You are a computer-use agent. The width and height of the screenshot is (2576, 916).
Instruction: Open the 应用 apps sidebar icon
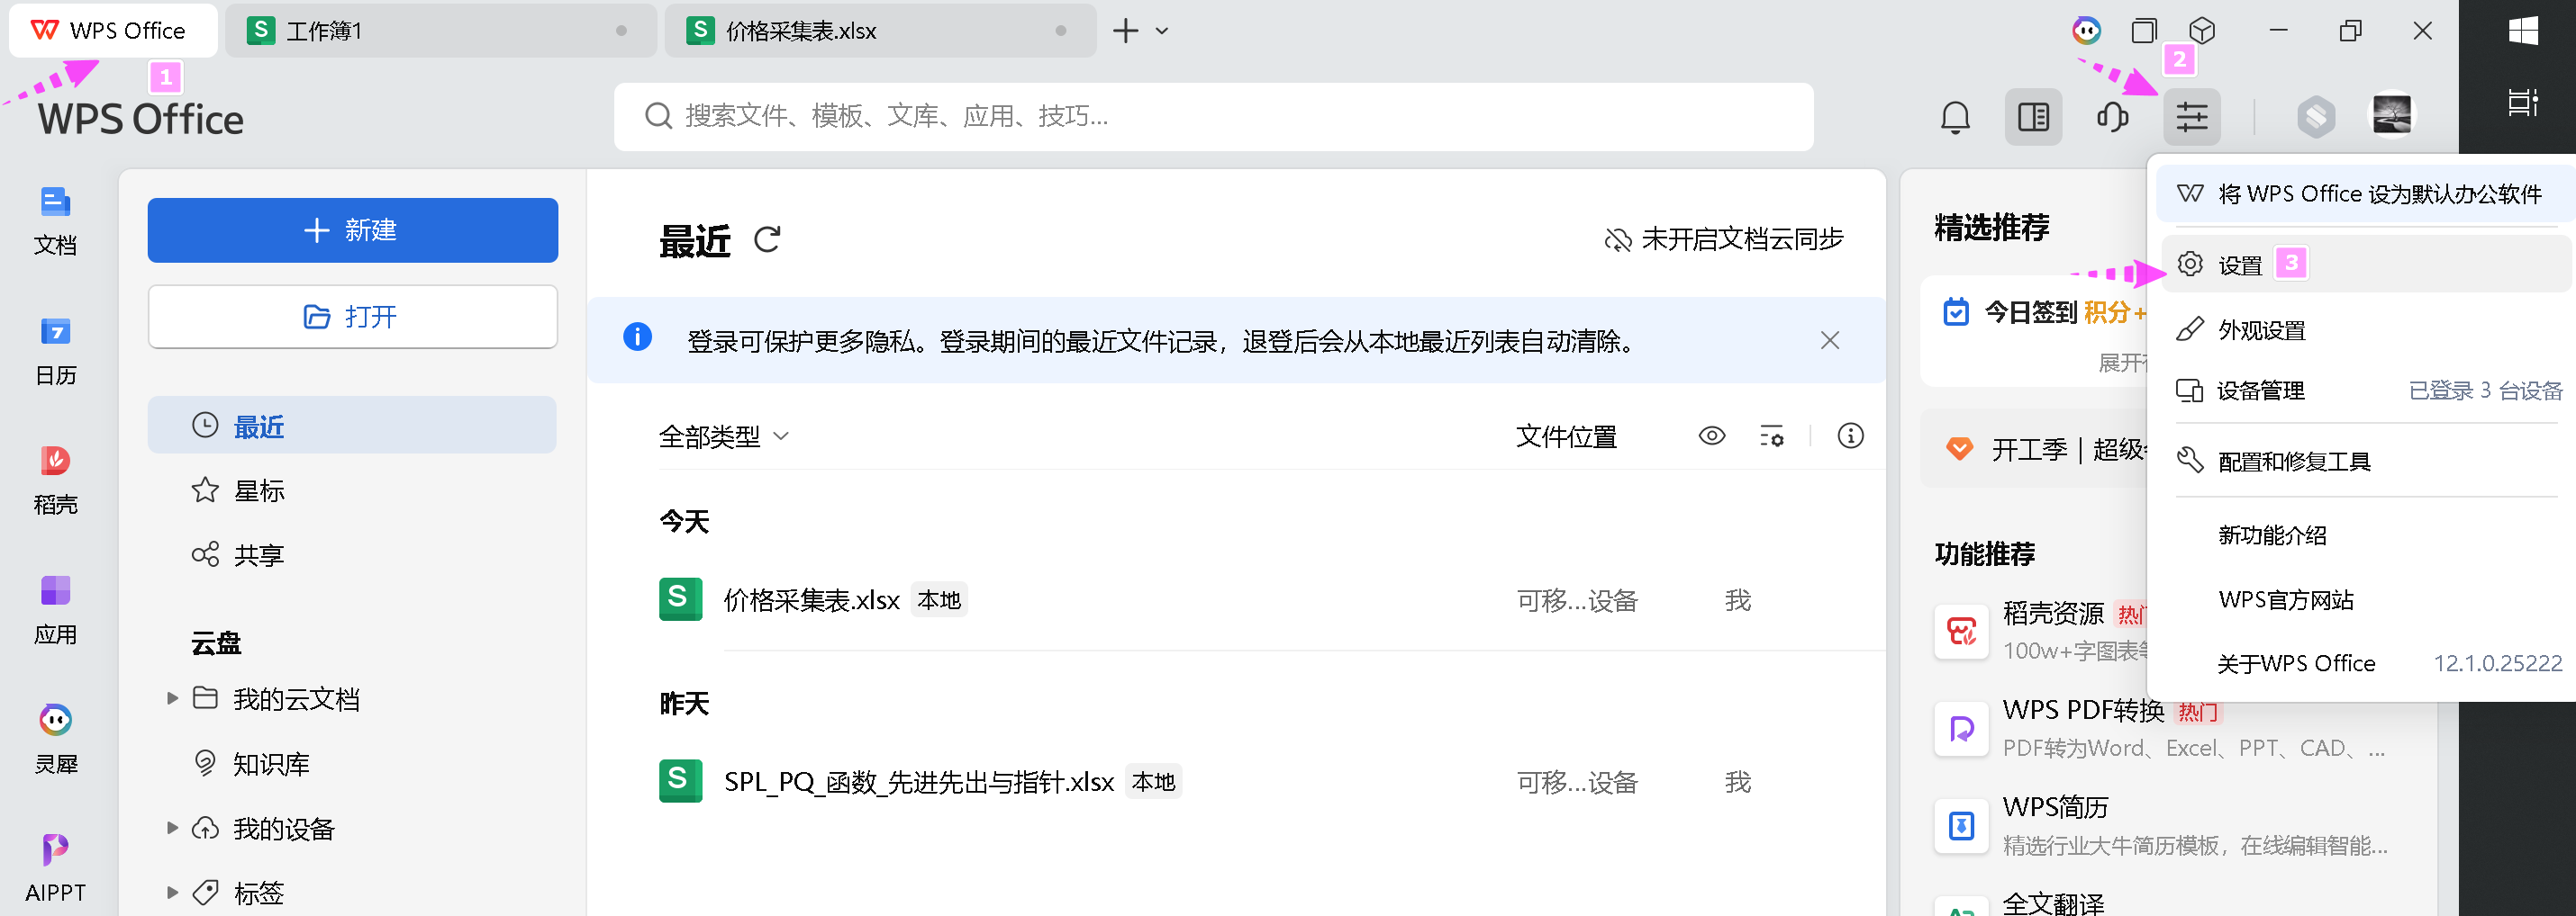(55, 610)
